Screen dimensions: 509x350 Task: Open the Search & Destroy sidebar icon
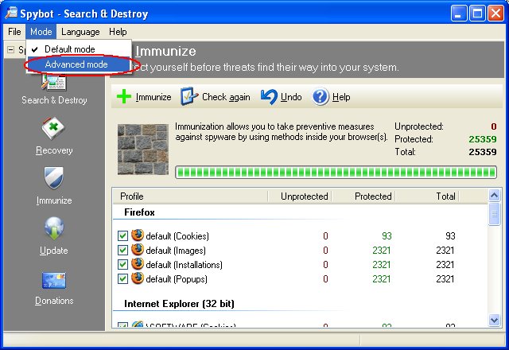point(54,82)
